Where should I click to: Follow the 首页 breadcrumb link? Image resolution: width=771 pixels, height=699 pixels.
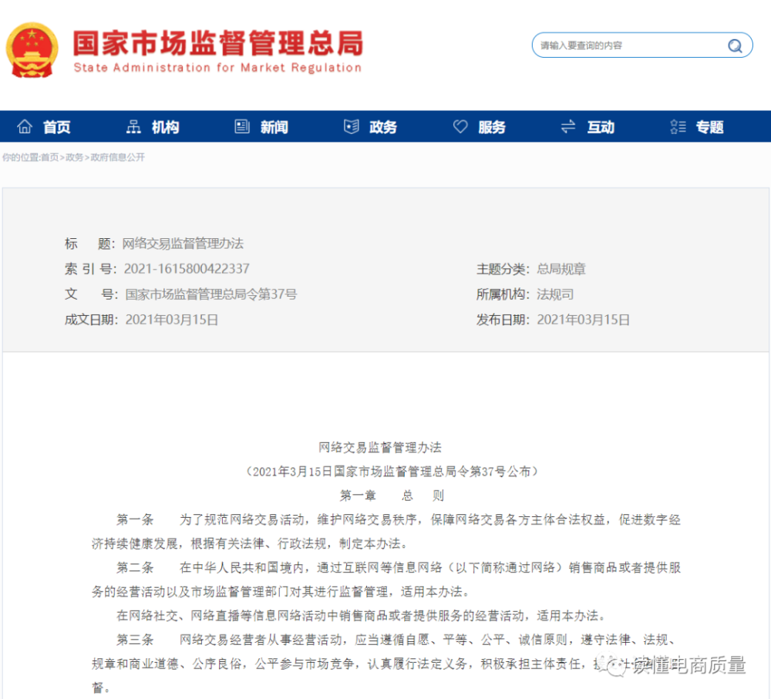click(49, 157)
